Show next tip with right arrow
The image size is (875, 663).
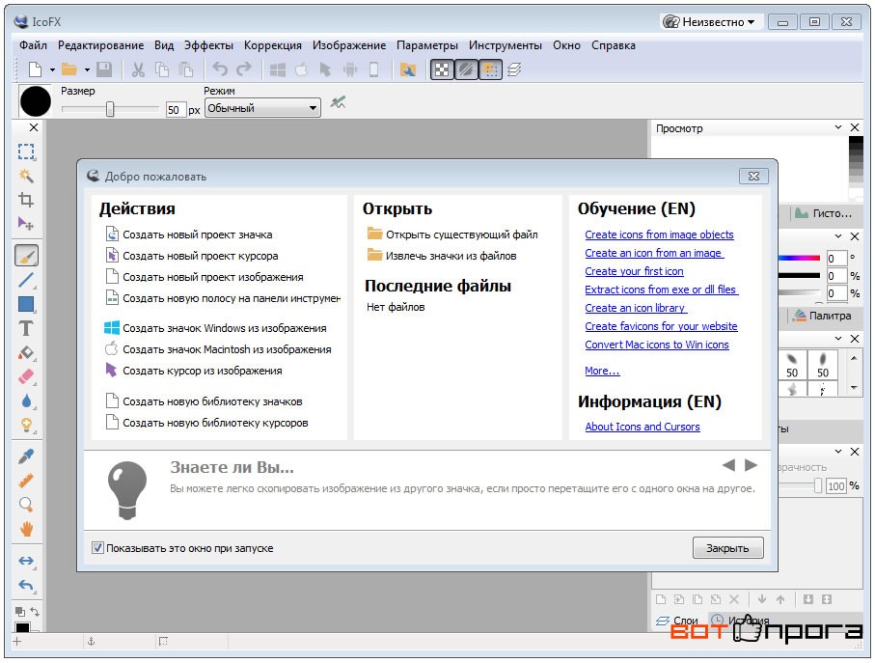click(751, 465)
